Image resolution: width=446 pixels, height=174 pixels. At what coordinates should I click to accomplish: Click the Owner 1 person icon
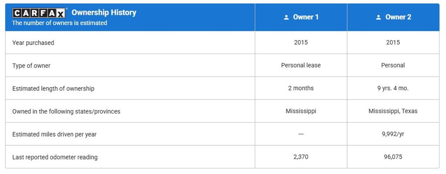[286, 17]
